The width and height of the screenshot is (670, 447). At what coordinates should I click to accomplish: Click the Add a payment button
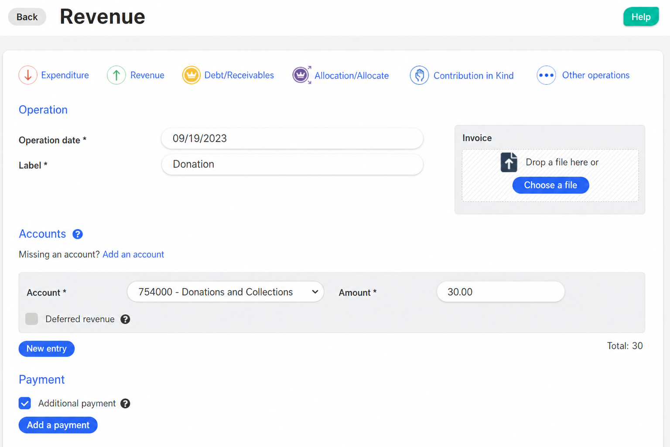(x=58, y=425)
